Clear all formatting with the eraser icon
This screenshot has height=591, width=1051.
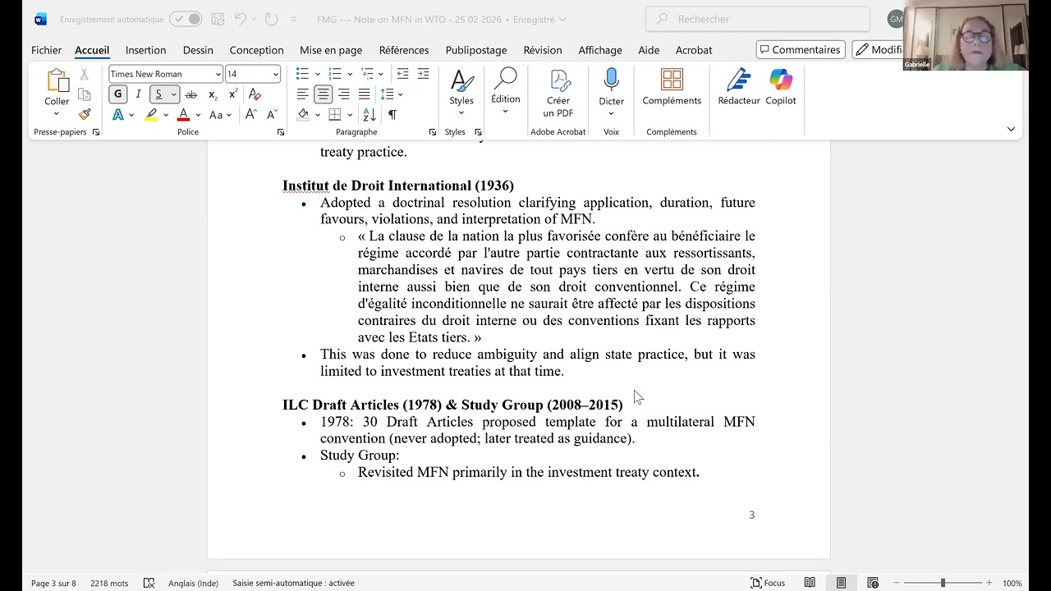coord(255,94)
